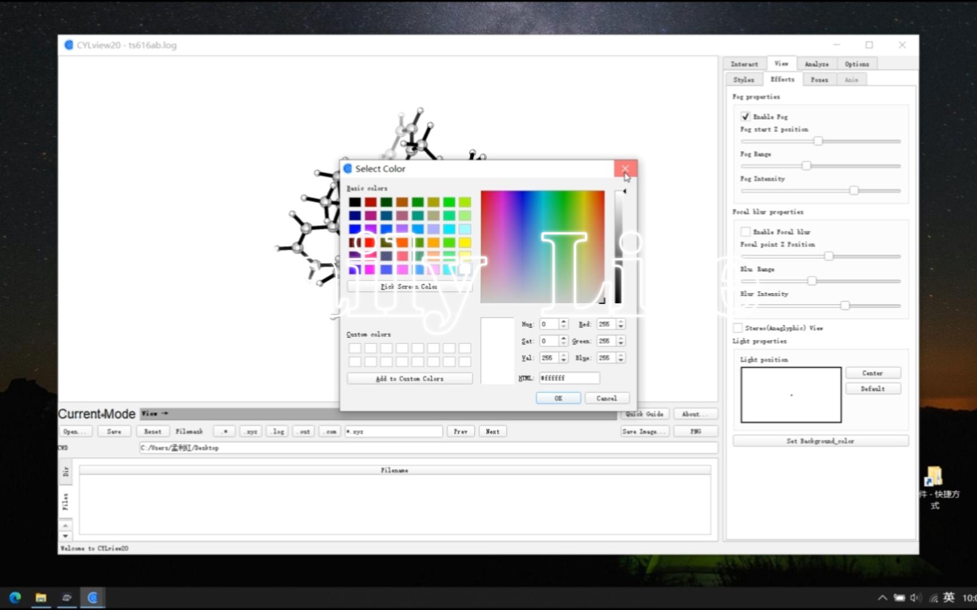Click the Blur Range slider handle
This screenshot has width=977, height=610.
[812, 281]
